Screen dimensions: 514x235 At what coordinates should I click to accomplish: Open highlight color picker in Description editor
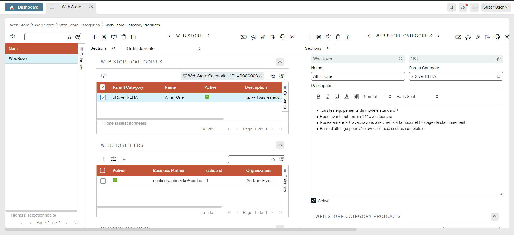(x=356, y=97)
